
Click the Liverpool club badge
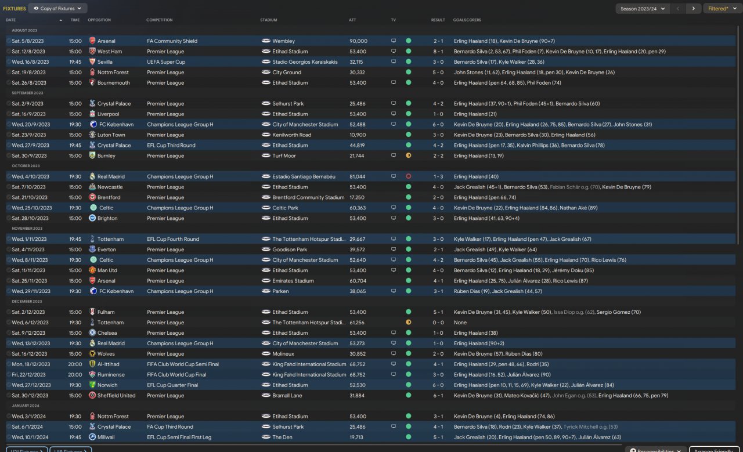[92, 114]
